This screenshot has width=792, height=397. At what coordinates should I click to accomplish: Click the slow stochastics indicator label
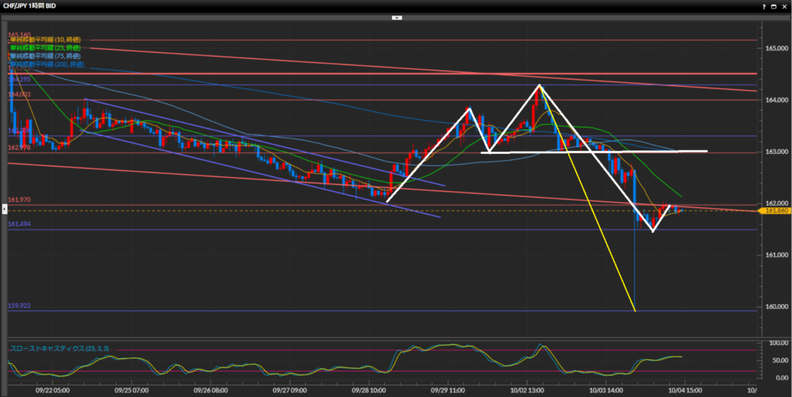(x=59, y=349)
